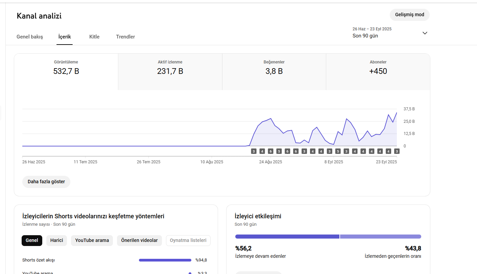Switch to Gelişmiş mod

[409, 15]
